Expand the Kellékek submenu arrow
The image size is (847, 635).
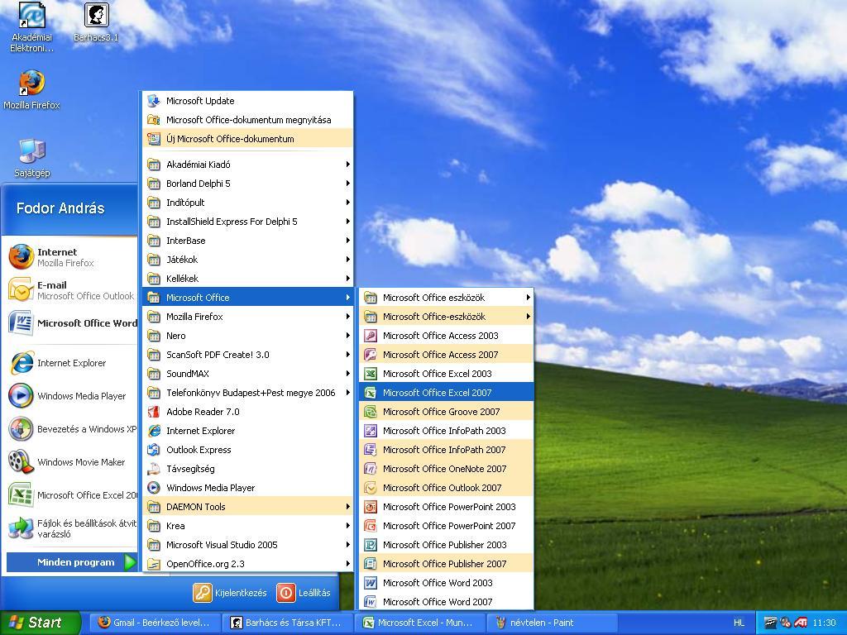[348, 279]
